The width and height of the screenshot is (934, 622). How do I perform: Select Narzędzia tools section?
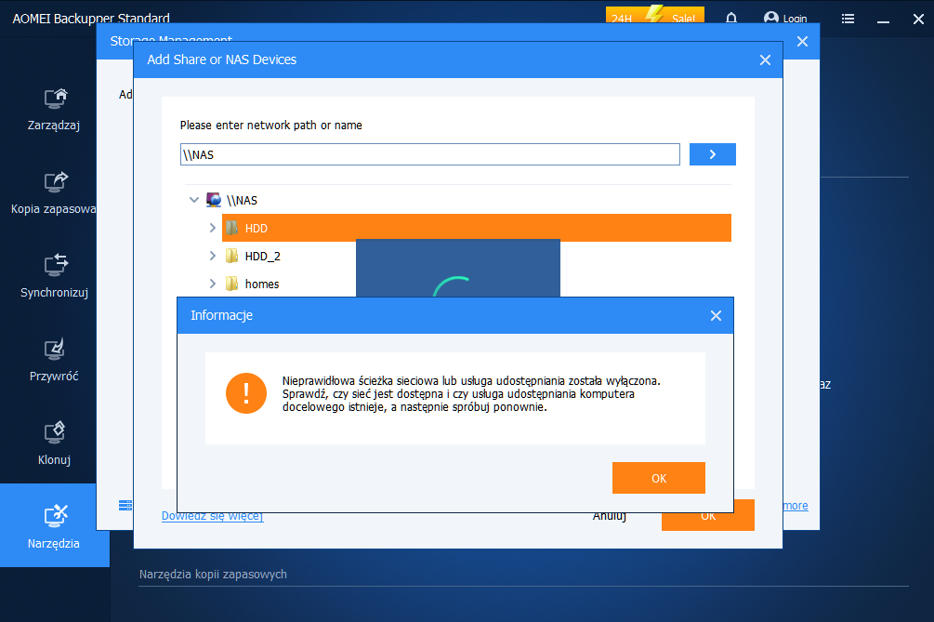[54, 525]
